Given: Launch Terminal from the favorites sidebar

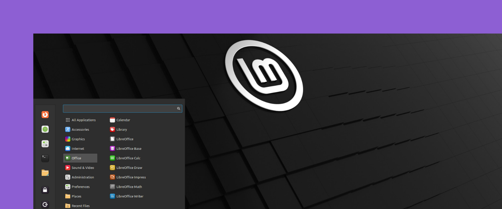Looking at the screenshot, I should click(45, 158).
